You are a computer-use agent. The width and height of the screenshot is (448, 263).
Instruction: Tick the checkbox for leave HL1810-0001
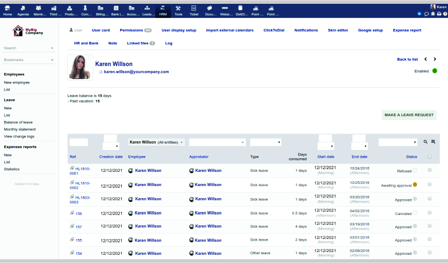point(429,170)
